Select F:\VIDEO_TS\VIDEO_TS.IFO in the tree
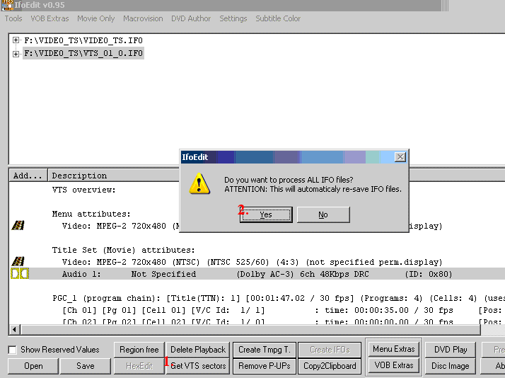505x378 pixels. pyautogui.click(x=83, y=40)
